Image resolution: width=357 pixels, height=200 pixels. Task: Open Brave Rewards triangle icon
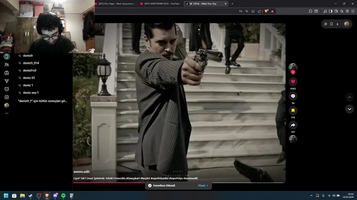point(272,11)
